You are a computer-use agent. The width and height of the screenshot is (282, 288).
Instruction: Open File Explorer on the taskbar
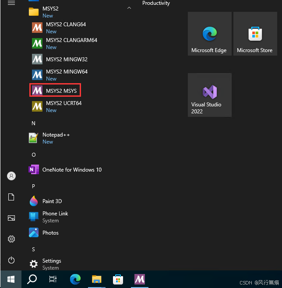tap(97, 279)
